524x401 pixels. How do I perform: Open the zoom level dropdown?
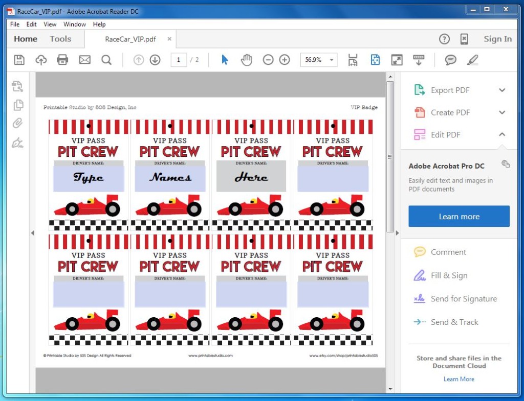pos(331,60)
